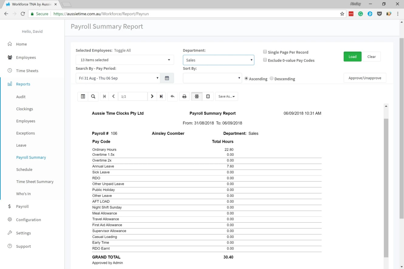Print the Payroll Summary Report
404x269 pixels.
pyautogui.click(x=184, y=96)
